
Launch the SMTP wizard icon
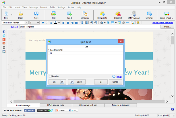(134, 15)
